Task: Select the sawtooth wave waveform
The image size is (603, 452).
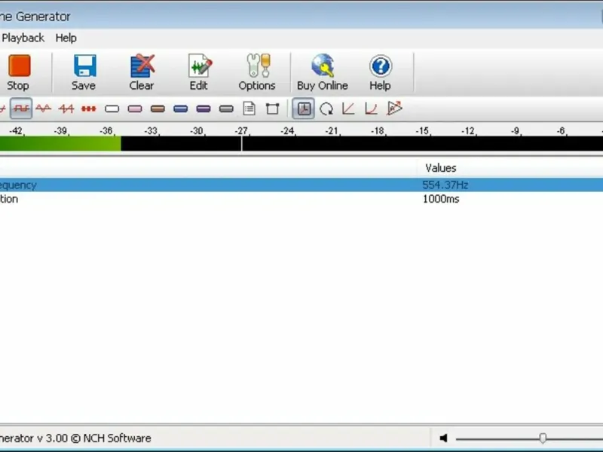Action: [66, 108]
